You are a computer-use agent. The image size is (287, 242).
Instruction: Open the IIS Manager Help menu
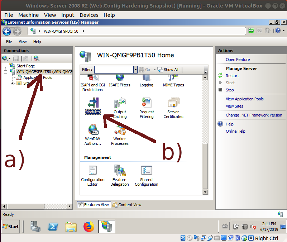[x=37, y=42]
